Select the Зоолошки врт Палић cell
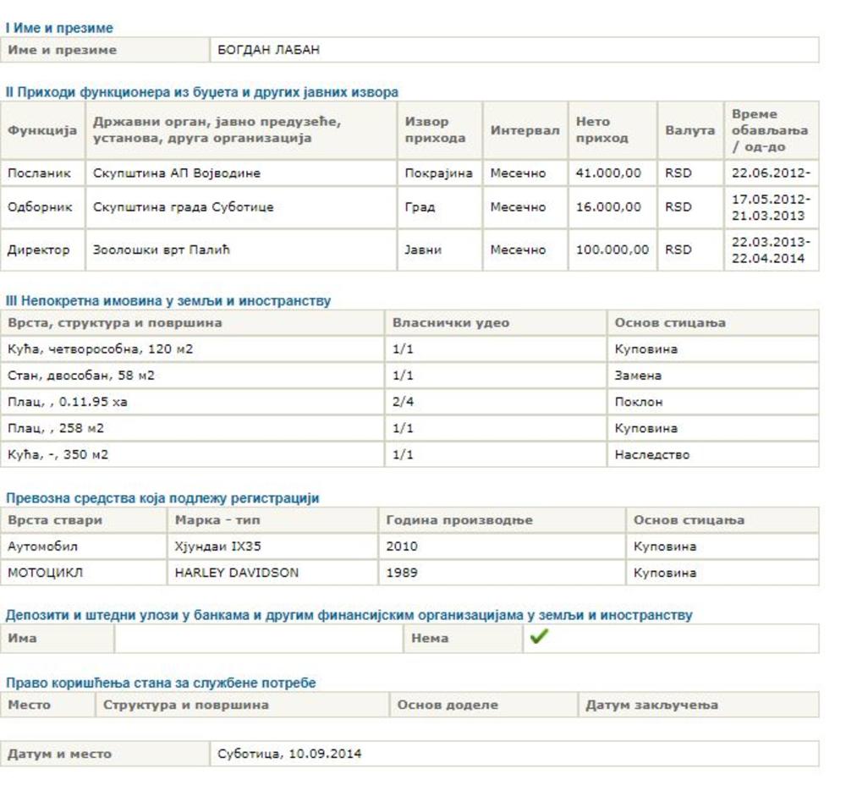 (161, 250)
